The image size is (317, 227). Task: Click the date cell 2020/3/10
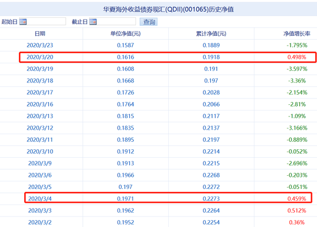click(40, 152)
